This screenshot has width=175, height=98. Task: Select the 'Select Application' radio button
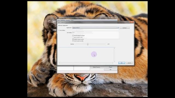point(59,25)
